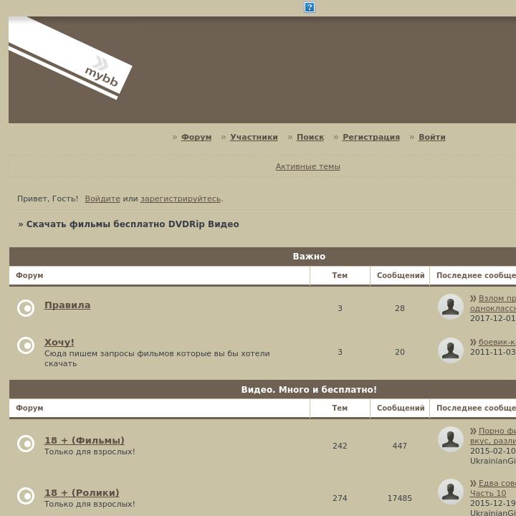Image resolution: width=516 pixels, height=516 pixels.
Task: Click the topics count 274
Action: point(340,498)
